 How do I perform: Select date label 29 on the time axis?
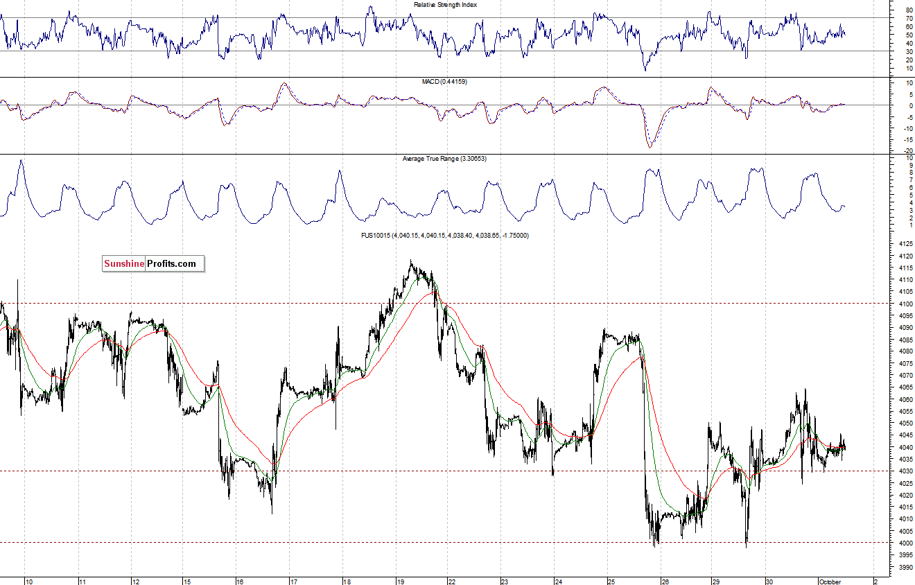[717, 582]
